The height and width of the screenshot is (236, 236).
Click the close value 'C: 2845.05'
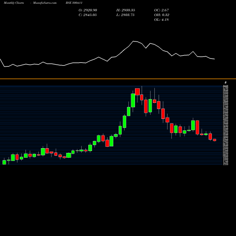tap(88, 15)
